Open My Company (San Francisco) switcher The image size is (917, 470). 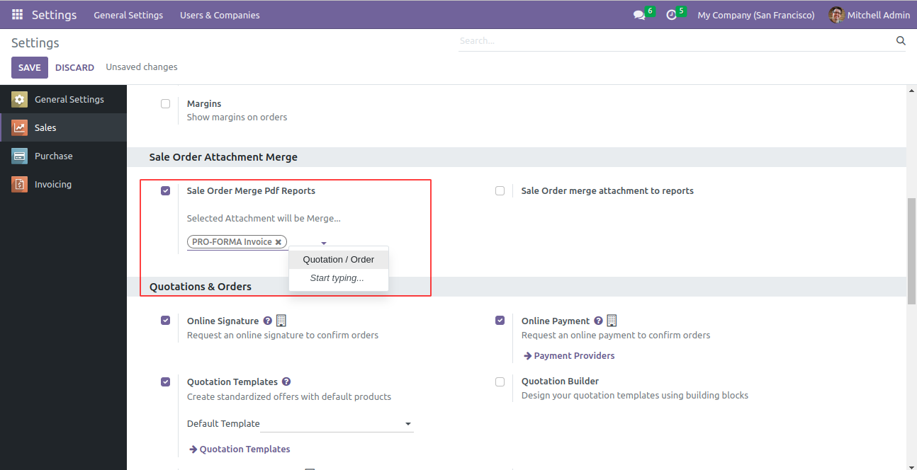pos(756,15)
